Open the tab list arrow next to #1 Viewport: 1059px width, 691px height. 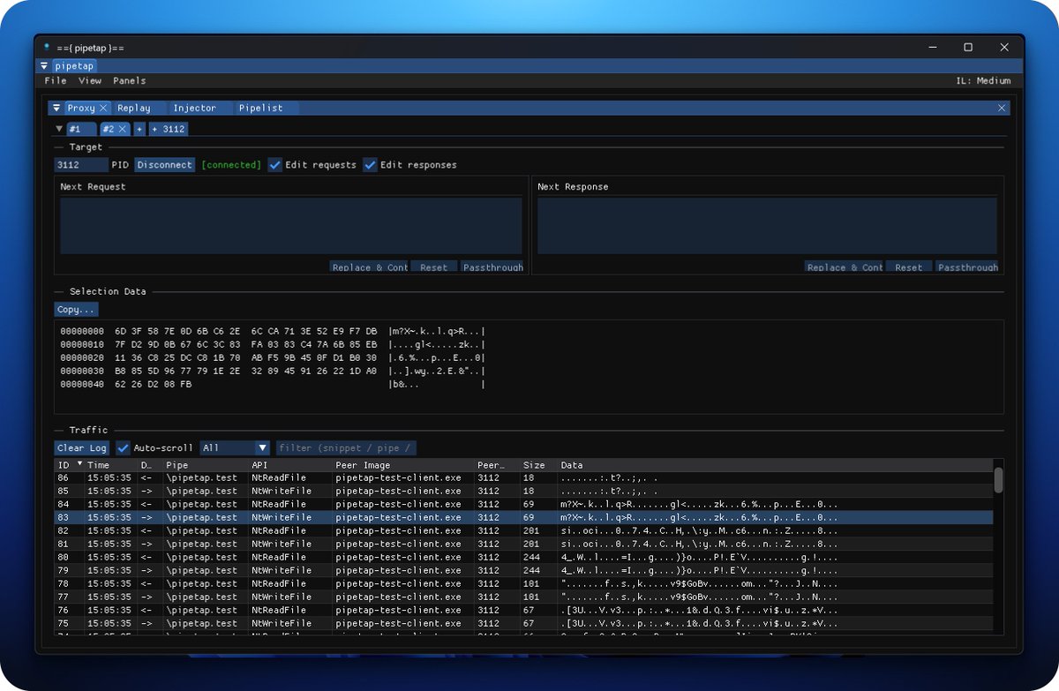tap(59, 129)
